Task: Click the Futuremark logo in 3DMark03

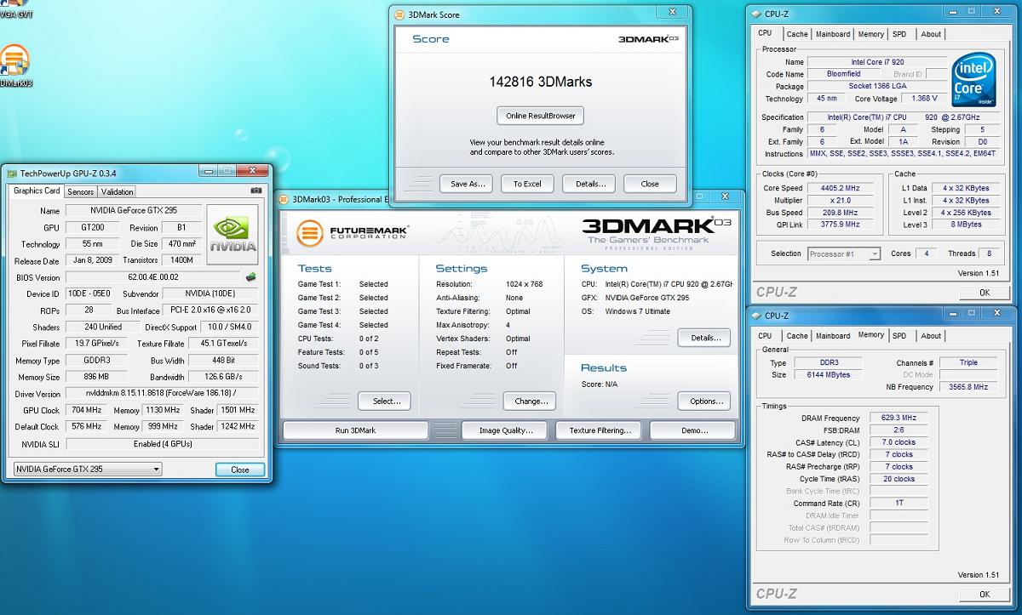Action: [352, 232]
